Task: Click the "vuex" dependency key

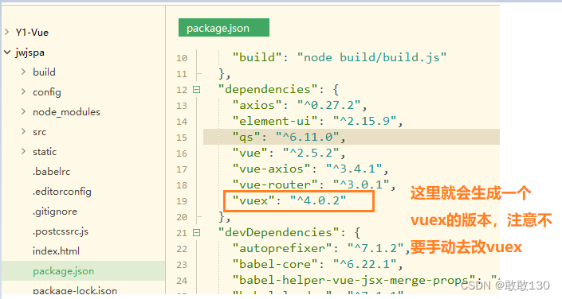Action: pyautogui.click(x=253, y=200)
